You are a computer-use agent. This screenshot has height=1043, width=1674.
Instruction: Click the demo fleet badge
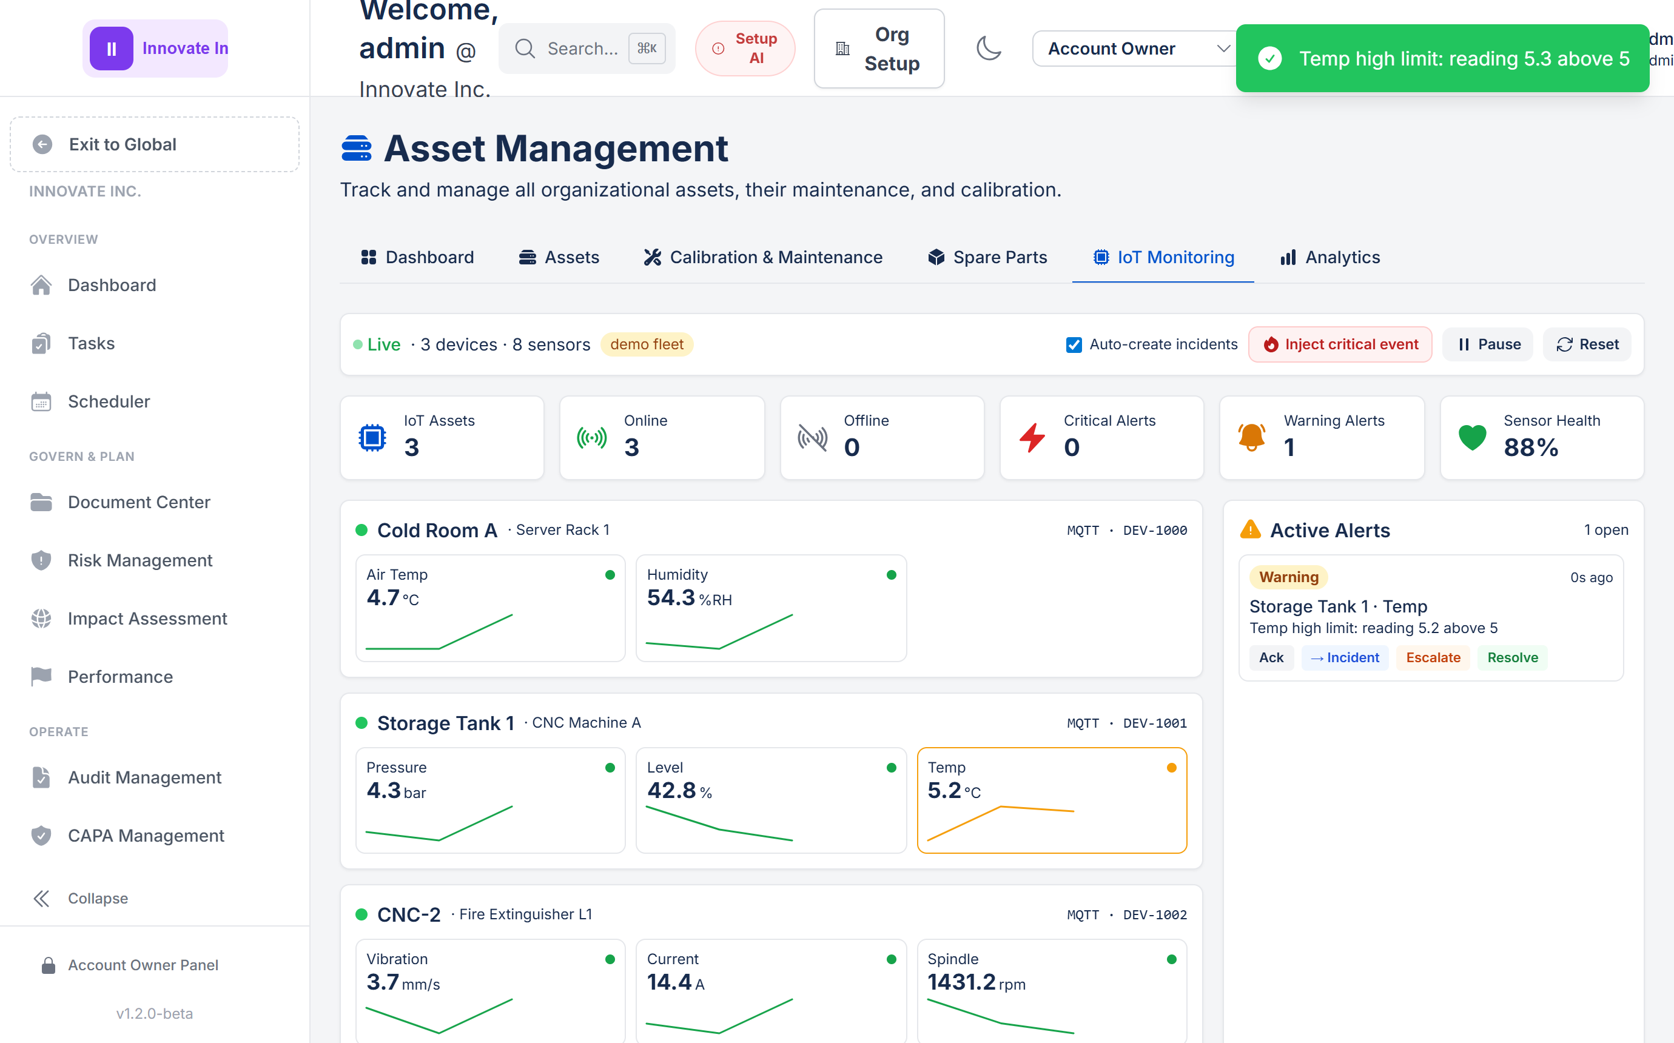pyautogui.click(x=647, y=344)
